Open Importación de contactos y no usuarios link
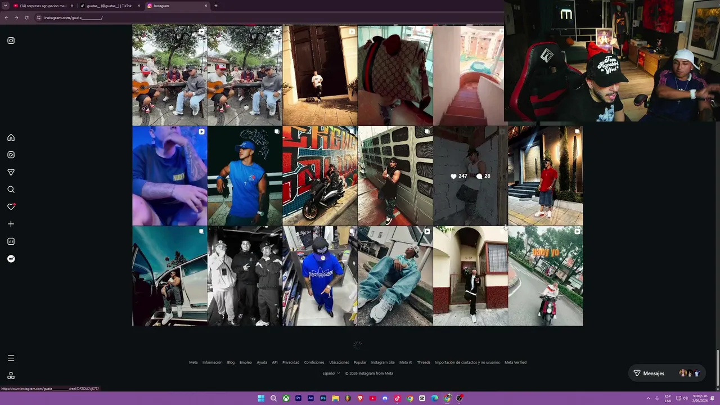 (467, 362)
